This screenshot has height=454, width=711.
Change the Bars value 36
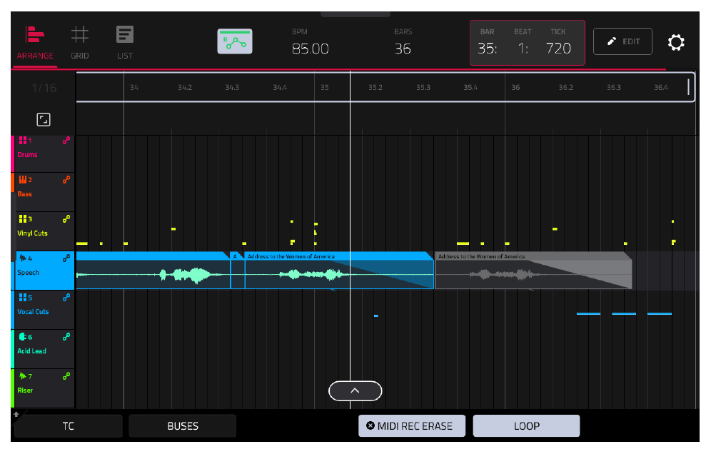tap(403, 49)
